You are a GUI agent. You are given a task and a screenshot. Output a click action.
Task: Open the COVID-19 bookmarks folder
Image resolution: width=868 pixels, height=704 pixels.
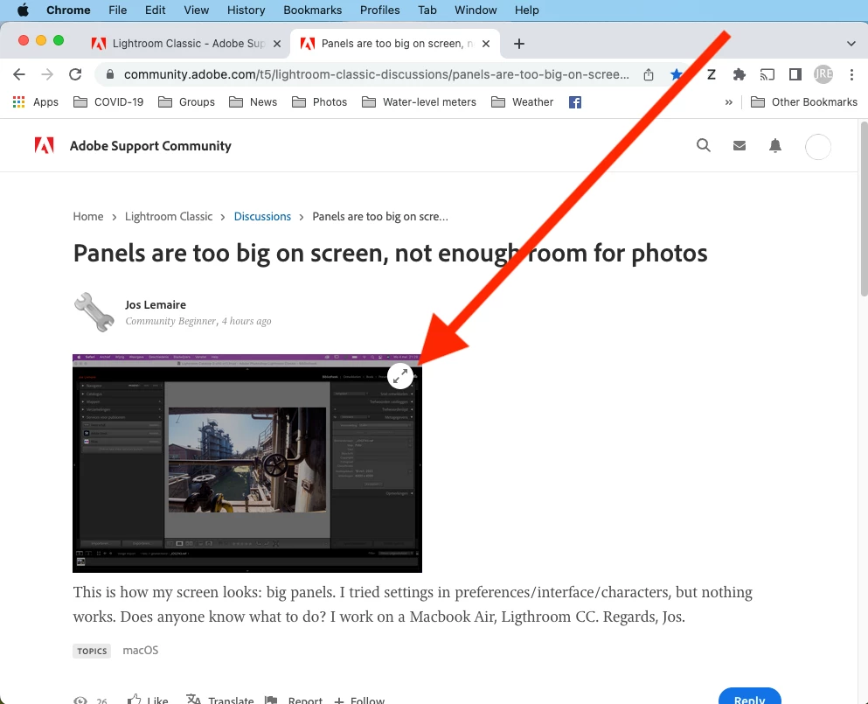coord(108,102)
